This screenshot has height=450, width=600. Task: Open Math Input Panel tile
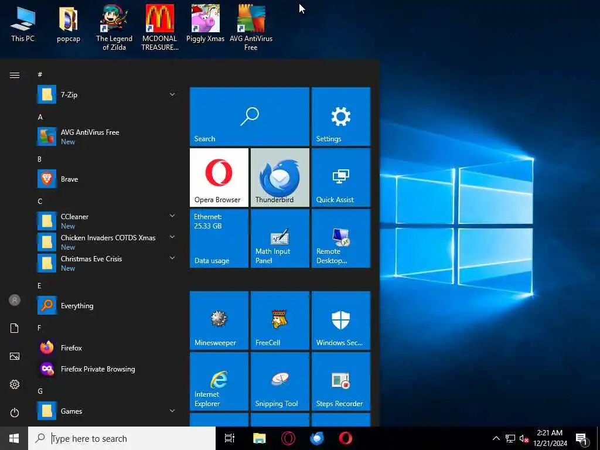click(279, 238)
